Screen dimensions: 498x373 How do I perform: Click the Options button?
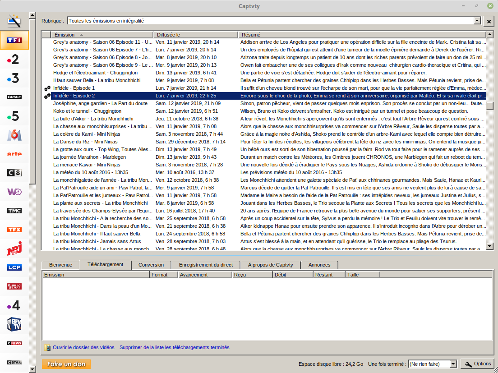[478, 364]
